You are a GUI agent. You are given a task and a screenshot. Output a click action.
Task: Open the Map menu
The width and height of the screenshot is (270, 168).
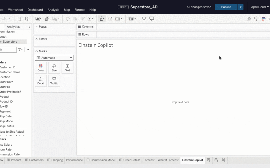[67, 10]
